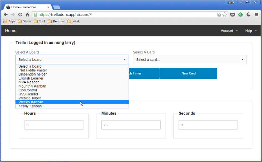
Task: Select the Weekly Kanban board
Action: click(72, 102)
